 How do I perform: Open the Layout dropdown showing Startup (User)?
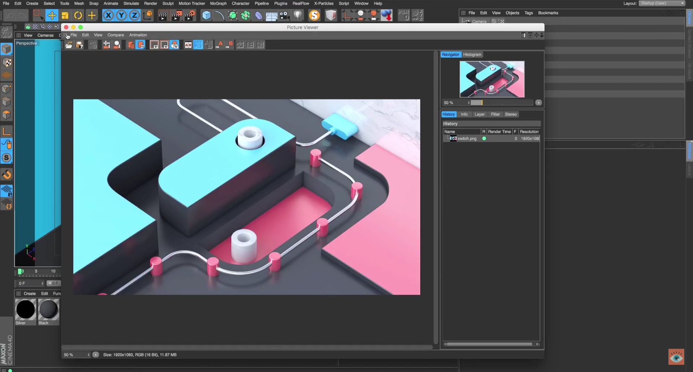(x=662, y=3)
